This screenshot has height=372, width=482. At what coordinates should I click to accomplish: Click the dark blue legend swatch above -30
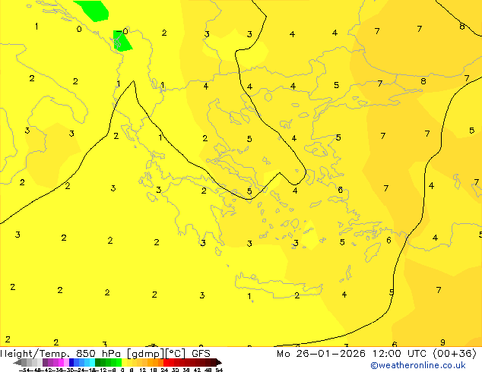click(71, 362)
